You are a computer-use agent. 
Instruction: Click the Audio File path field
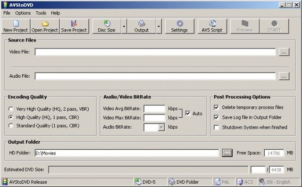(x=155, y=76)
